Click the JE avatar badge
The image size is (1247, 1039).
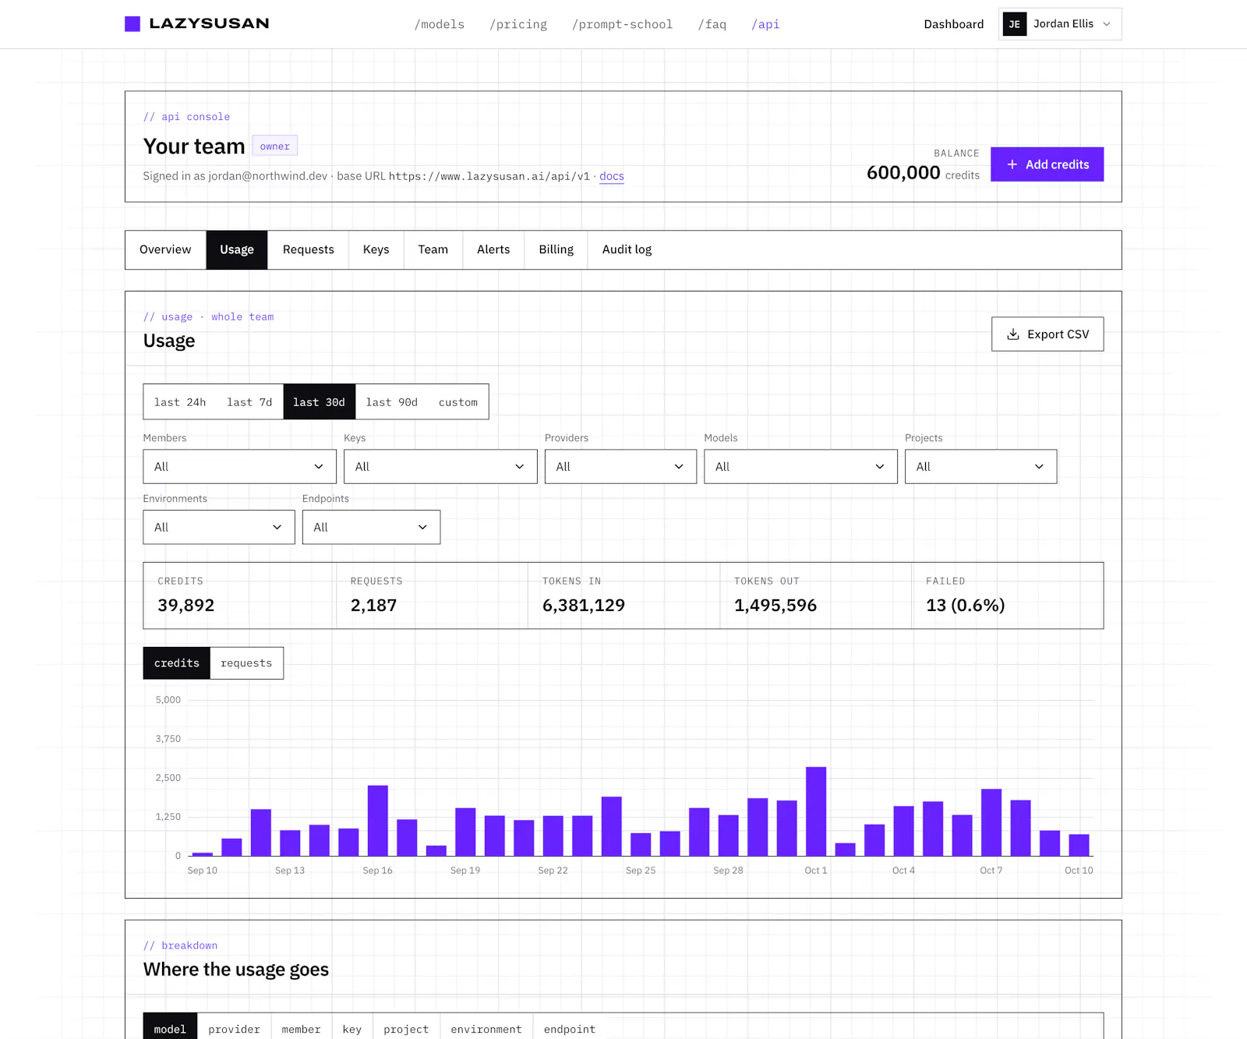pyautogui.click(x=1014, y=24)
